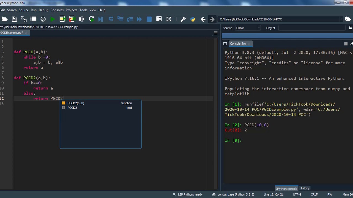353x198 pixels.
Task: Click the Object input field
Action: [x=312, y=28]
